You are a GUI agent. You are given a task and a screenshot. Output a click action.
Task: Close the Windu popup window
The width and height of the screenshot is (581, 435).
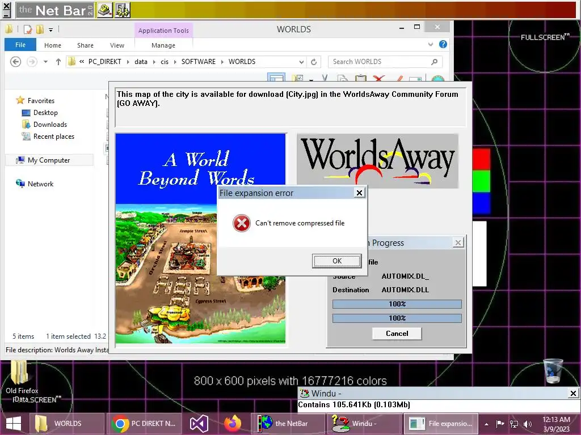point(573,393)
